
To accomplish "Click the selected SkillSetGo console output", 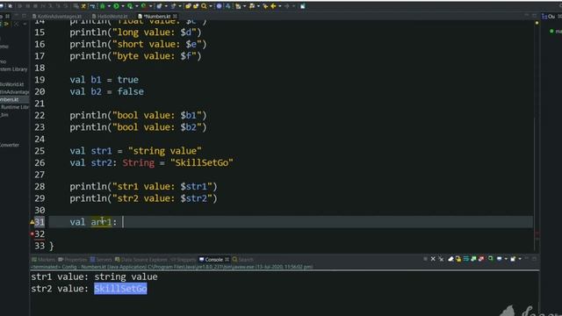I will tap(120, 289).
